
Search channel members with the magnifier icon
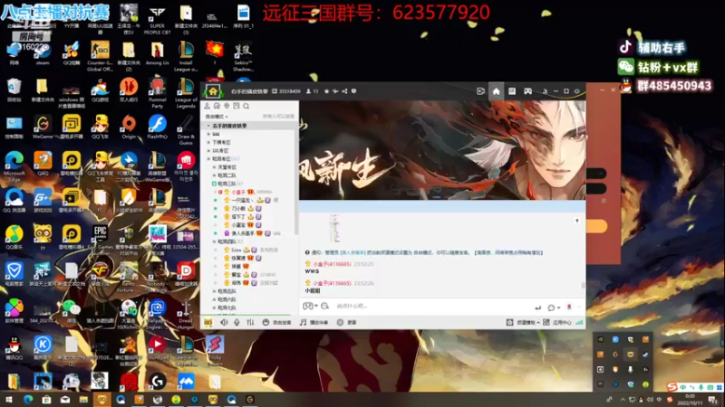pyautogui.click(x=246, y=106)
